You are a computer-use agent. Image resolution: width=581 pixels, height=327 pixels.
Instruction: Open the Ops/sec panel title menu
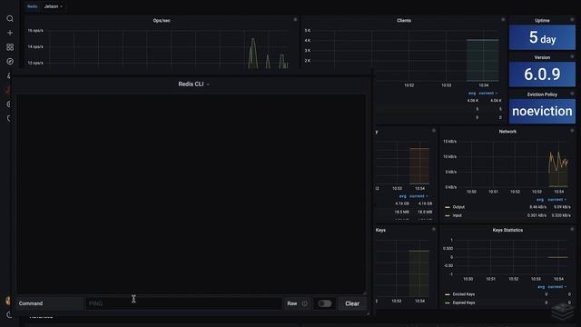(162, 20)
